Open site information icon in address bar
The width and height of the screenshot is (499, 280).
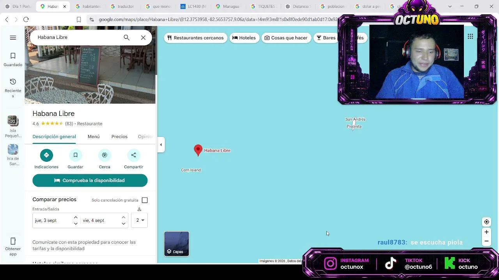click(92, 19)
